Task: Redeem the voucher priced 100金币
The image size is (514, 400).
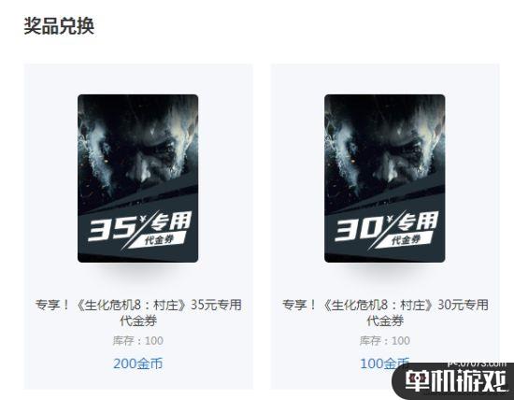Action: (384, 364)
